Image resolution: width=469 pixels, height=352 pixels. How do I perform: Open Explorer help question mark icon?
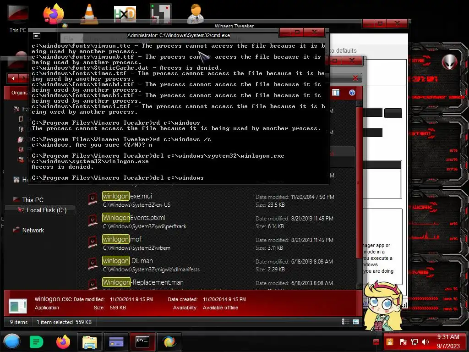352,93
